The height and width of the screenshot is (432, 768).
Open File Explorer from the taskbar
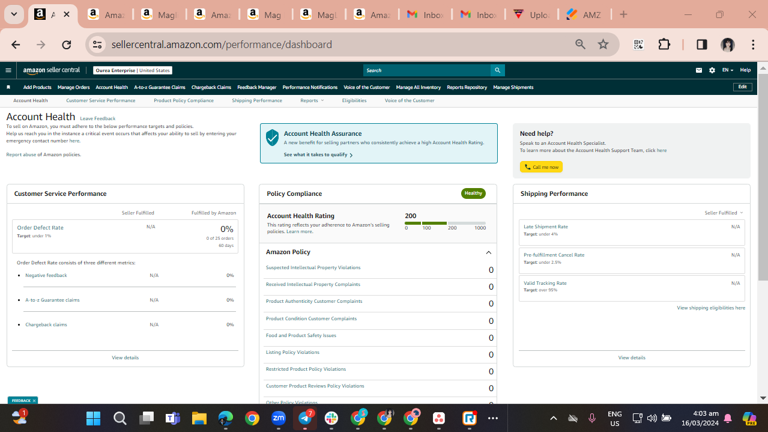[x=199, y=418]
